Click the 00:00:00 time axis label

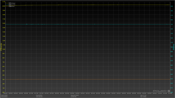[x=5, y=93]
